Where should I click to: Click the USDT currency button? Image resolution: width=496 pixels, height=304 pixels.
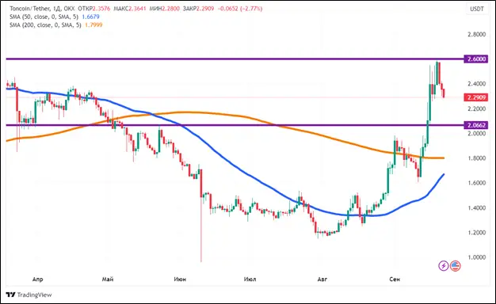pos(477,9)
